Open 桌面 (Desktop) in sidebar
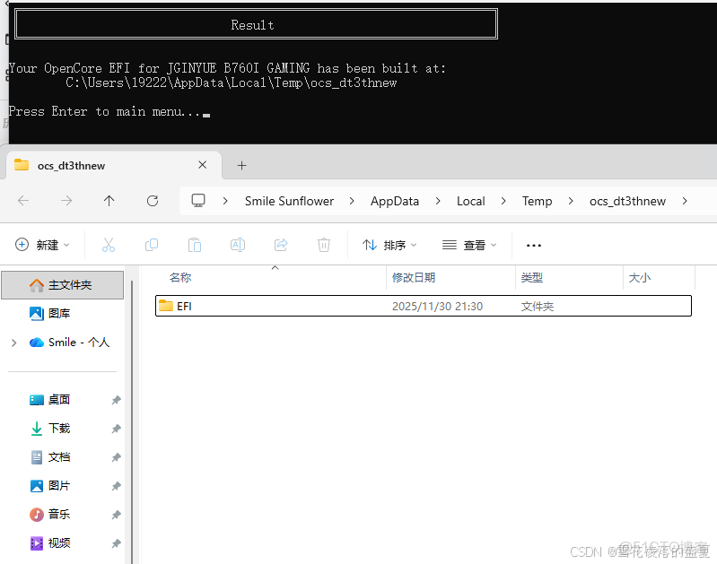 click(50, 400)
